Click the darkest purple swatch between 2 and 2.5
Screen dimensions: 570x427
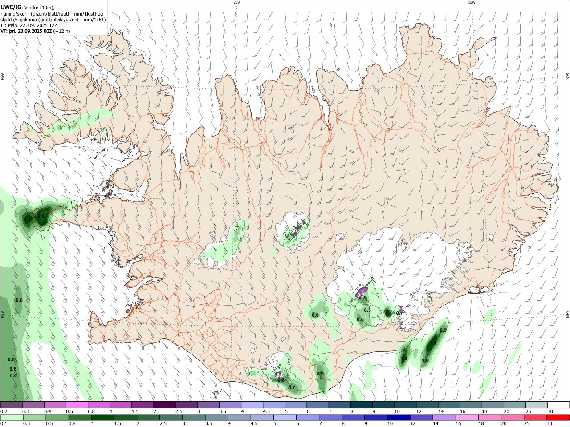pyautogui.click(x=164, y=405)
